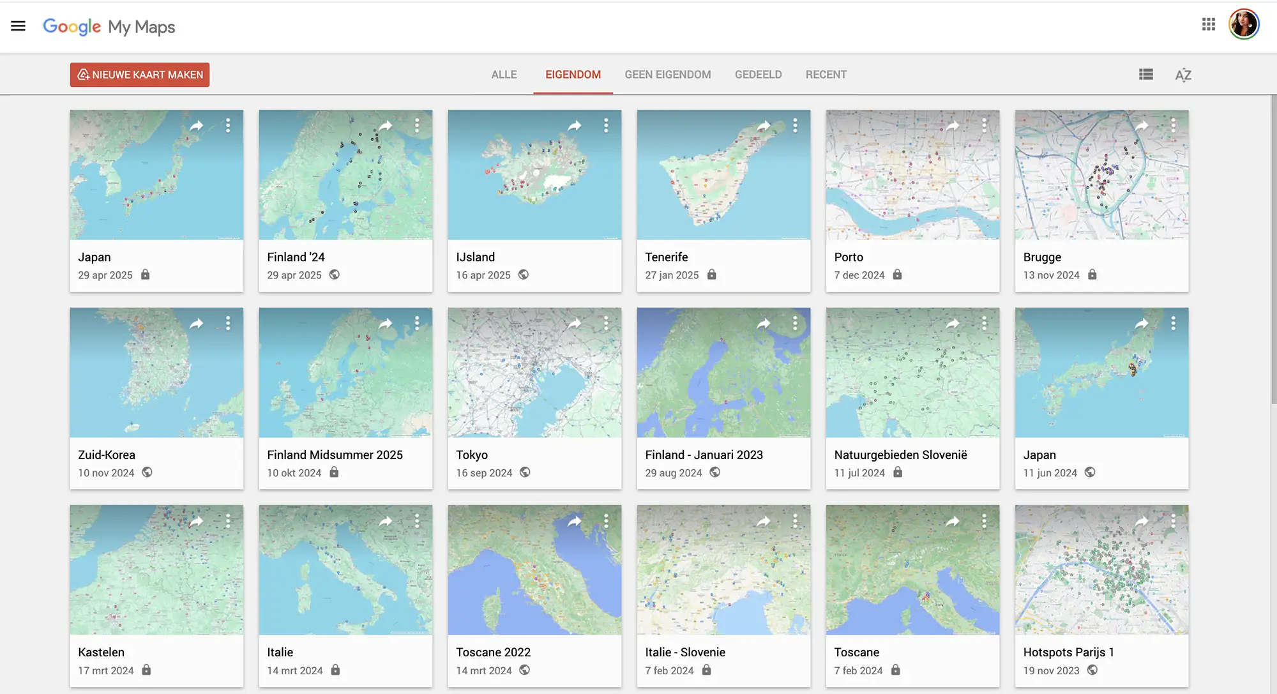This screenshot has width=1277, height=694.
Task: Select the Gedeeld tab
Action: 758,75
